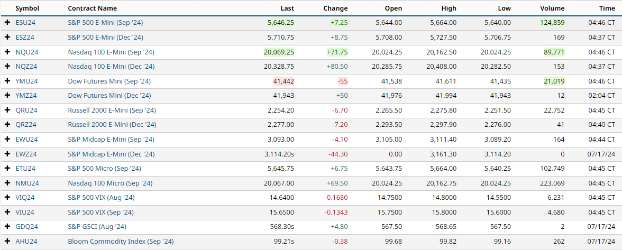
Task: Click plus icon beside AHU24
Action: pyautogui.click(x=7, y=241)
